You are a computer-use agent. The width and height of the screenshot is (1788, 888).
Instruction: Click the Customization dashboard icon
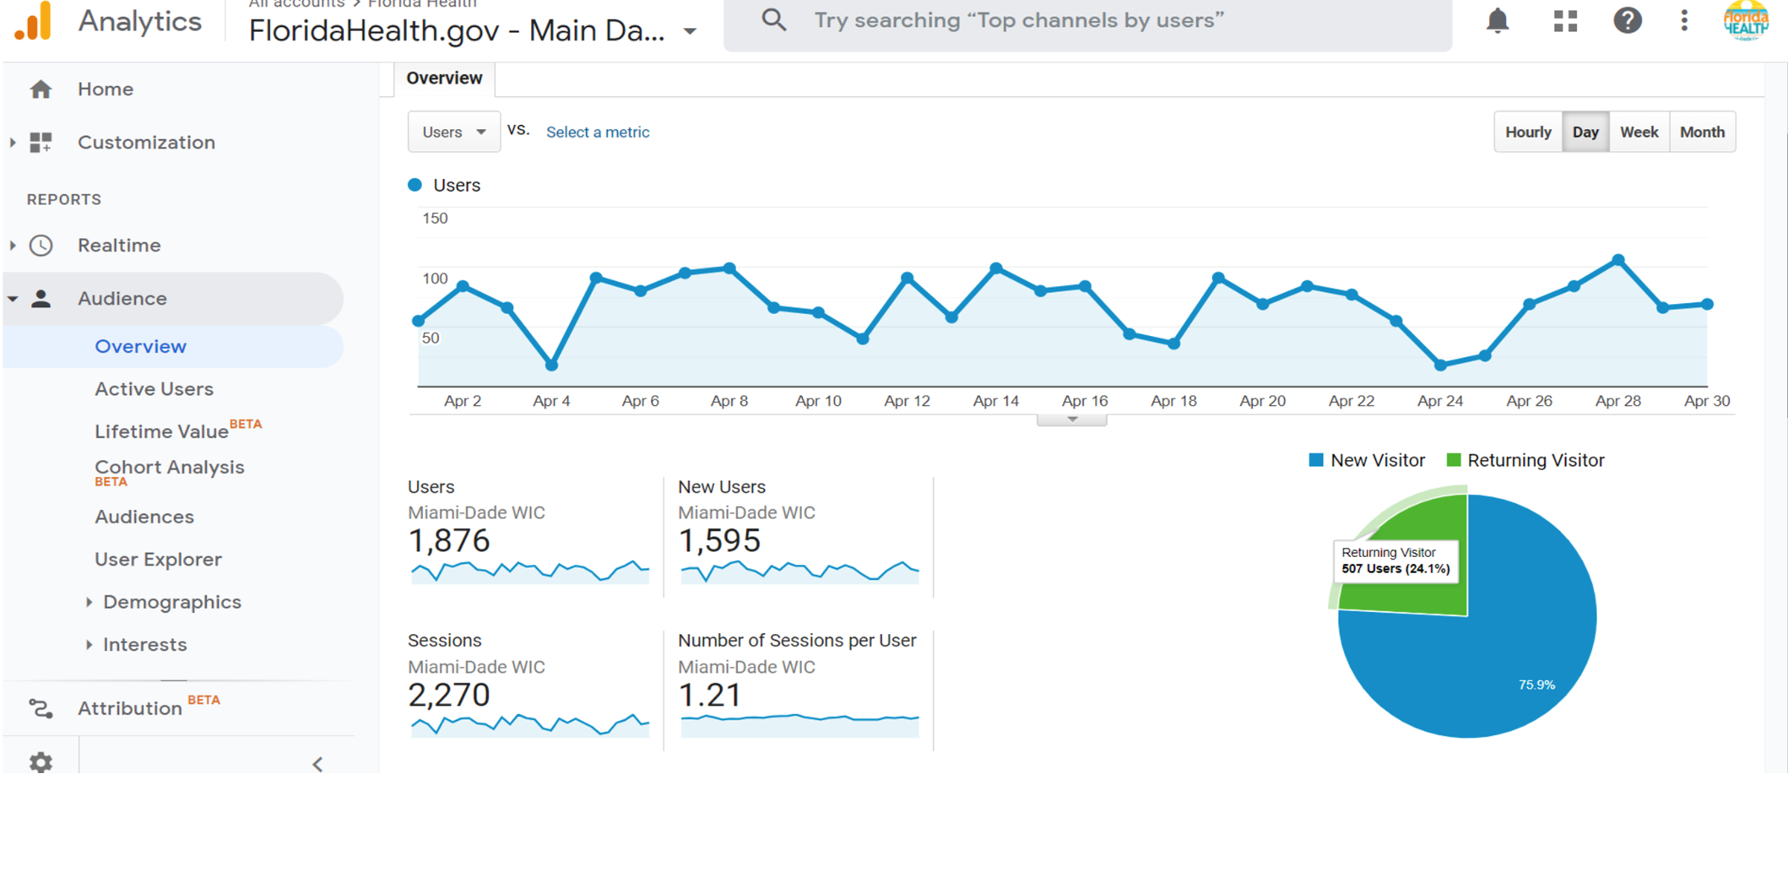(41, 143)
